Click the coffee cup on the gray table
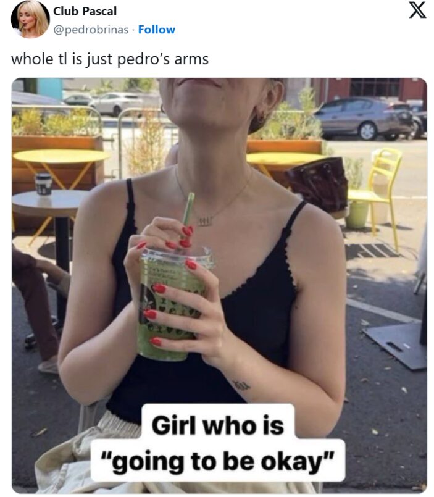434x497 pixels. (x=43, y=184)
